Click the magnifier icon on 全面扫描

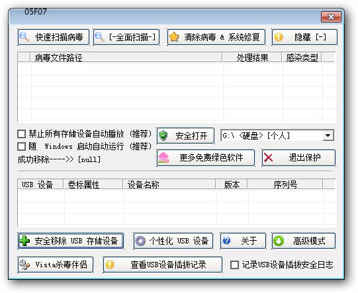[x=100, y=37]
